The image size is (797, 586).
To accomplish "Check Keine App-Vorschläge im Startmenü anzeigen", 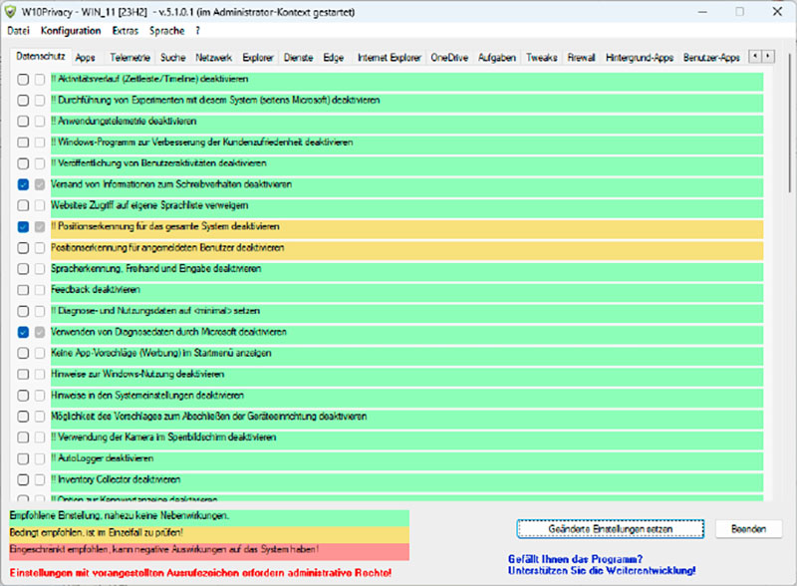I will click(x=23, y=353).
